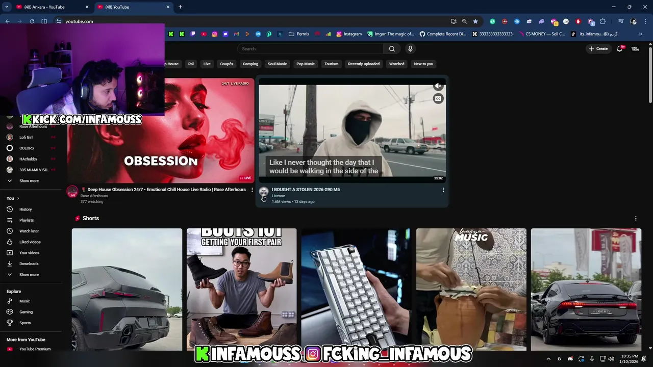Open the YouTube account avatar menu
This screenshot has height=367, width=653.
[635, 49]
